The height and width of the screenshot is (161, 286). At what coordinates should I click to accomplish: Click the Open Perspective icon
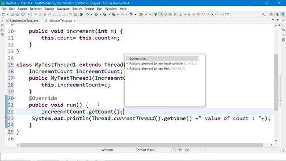tap(271, 14)
